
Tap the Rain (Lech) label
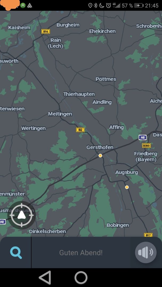click(56, 43)
